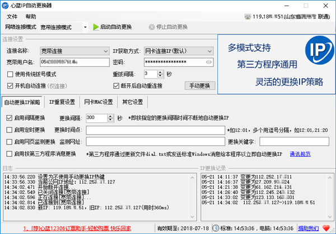
Task: Click current IP text 119.18 (山东省 联通)
Action: [291, 16]
